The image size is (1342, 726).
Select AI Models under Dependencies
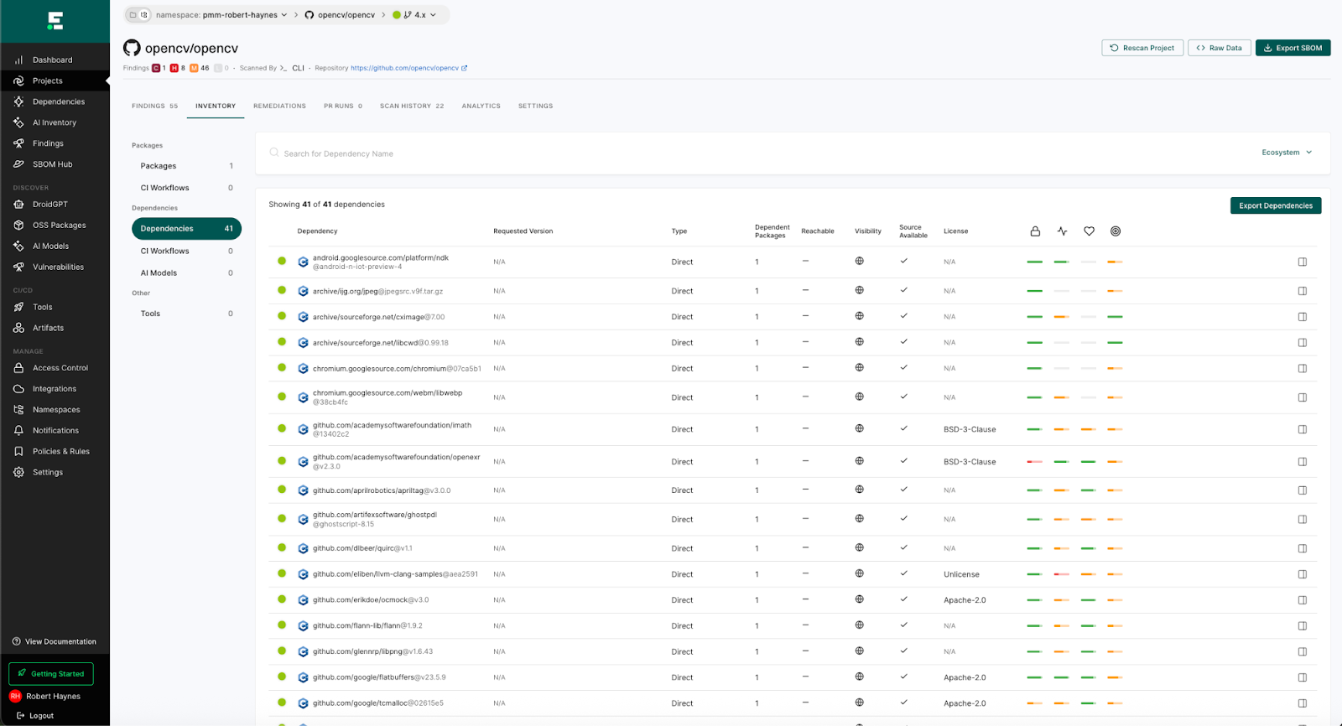(x=186, y=273)
